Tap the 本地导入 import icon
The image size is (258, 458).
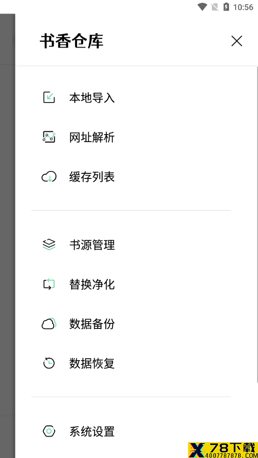(x=49, y=97)
